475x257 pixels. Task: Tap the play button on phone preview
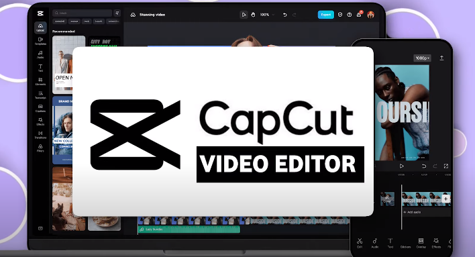point(401,166)
